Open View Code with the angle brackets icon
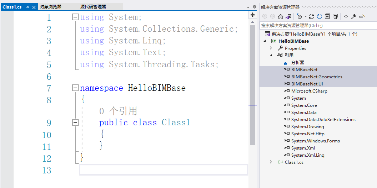The image size is (377, 188). [346, 16]
